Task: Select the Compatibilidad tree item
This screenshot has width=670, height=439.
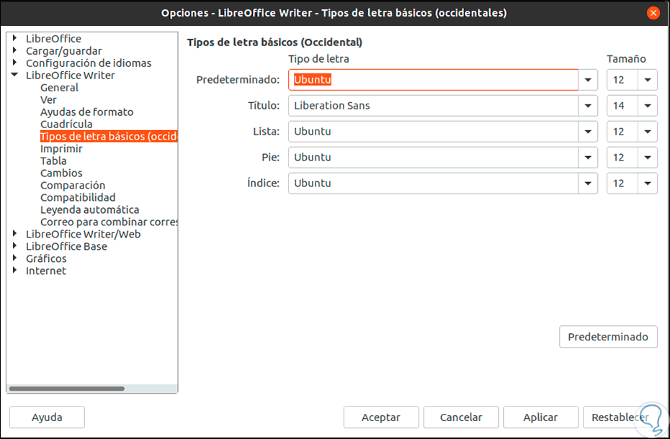Action: click(78, 198)
